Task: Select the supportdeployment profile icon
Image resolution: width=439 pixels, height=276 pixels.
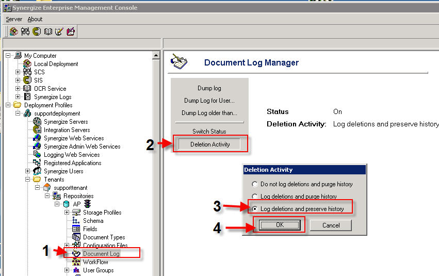Action: coord(27,113)
